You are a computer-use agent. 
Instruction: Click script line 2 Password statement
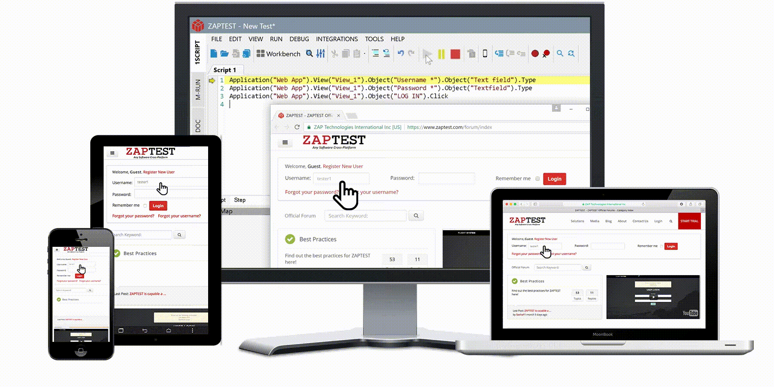[381, 88]
